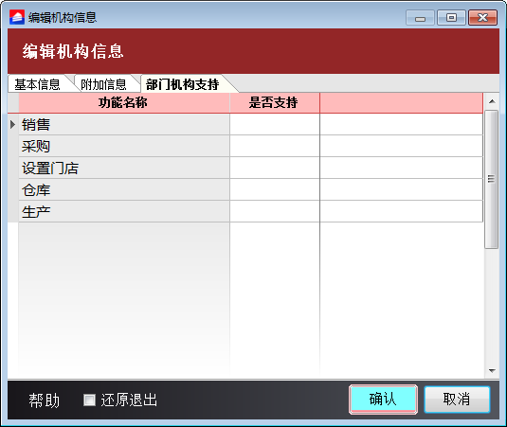The image size is (507, 427).
Task: Select the 采购 row
Action: (250, 146)
